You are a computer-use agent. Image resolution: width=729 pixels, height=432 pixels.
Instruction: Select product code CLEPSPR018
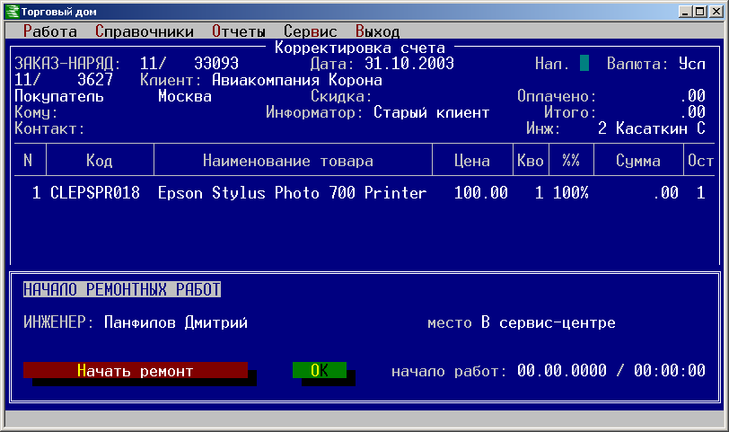click(x=95, y=192)
